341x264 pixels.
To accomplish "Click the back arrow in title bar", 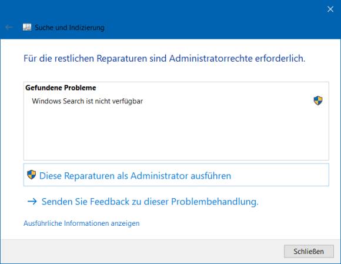I will [9, 27].
